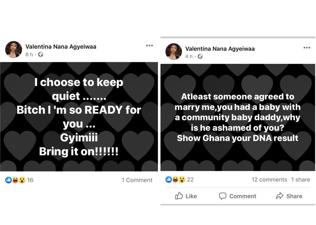Viewport: 316px width, 225px height.
Task: Click the globe privacy icon on 4h post
Action: pos(200,56)
